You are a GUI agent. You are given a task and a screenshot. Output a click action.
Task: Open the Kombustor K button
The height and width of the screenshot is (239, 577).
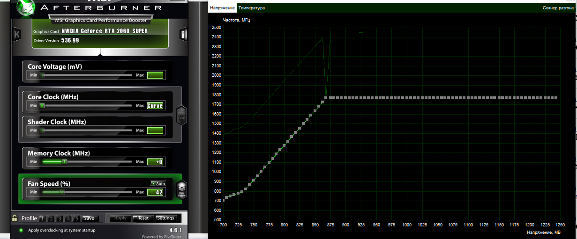[x=17, y=34]
